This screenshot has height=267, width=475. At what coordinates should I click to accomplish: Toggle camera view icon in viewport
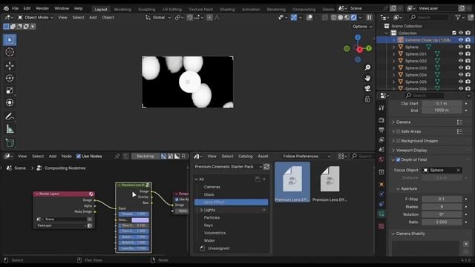click(367, 88)
